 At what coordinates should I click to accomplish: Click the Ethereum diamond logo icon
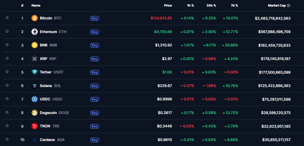(x=35, y=32)
